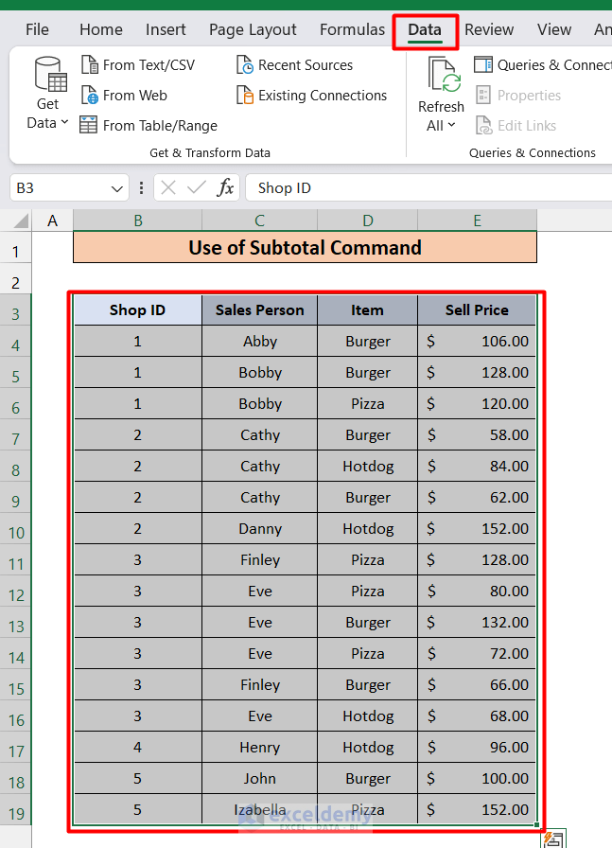612x848 pixels.
Task: Click the Sell Price header cell
Action: pos(477,310)
